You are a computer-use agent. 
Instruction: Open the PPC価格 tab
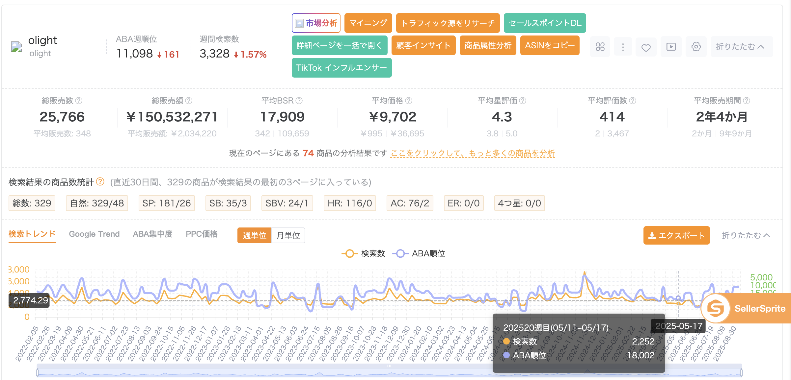(x=202, y=234)
